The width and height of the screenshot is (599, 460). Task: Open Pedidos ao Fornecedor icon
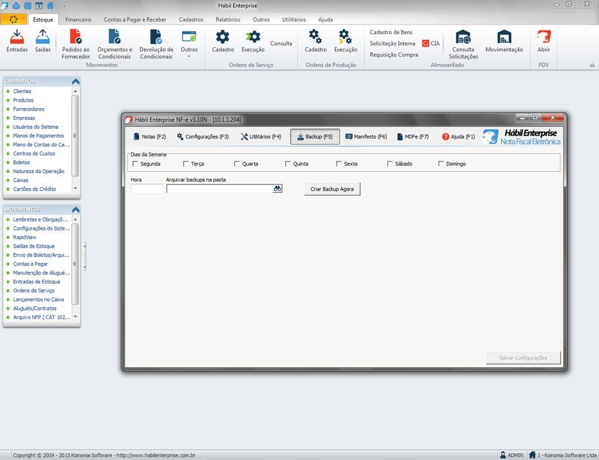[75, 37]
